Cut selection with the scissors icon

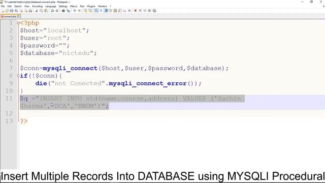click(x=37, y=11)
